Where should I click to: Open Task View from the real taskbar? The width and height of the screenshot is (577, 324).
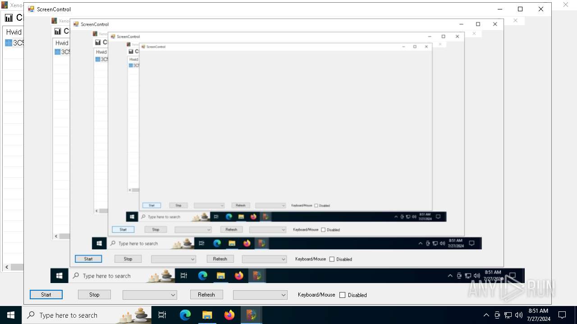point(162,315)
